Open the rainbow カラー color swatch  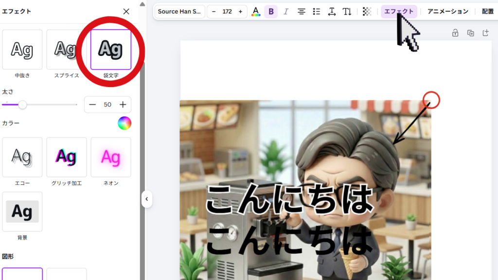point(124,123)
